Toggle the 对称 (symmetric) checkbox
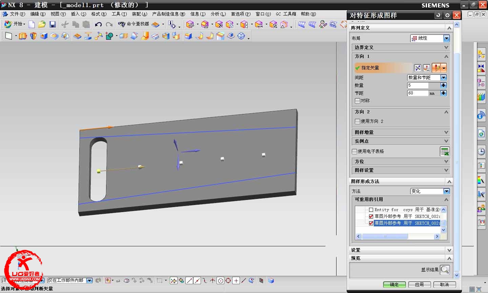This screenshot has height=293, width=488. point(357,101)
